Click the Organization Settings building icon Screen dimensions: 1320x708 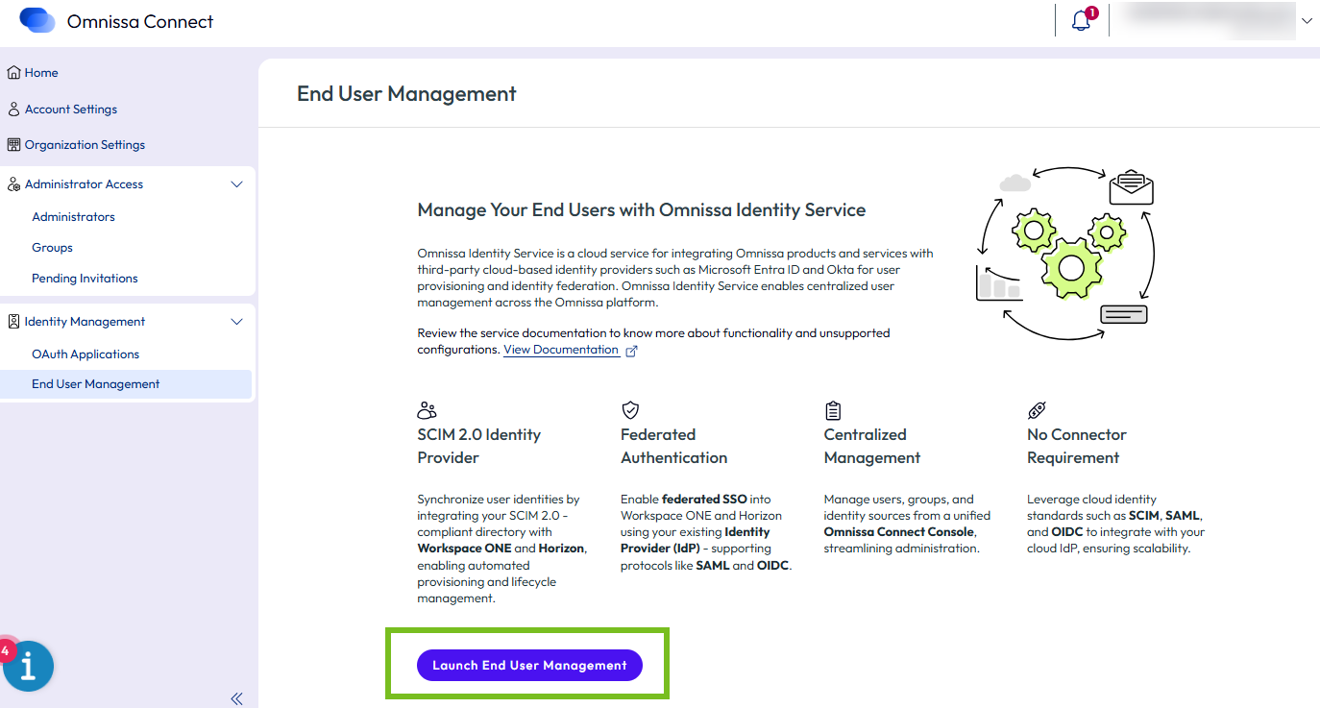pyautogui.click(x=13, y=145)
